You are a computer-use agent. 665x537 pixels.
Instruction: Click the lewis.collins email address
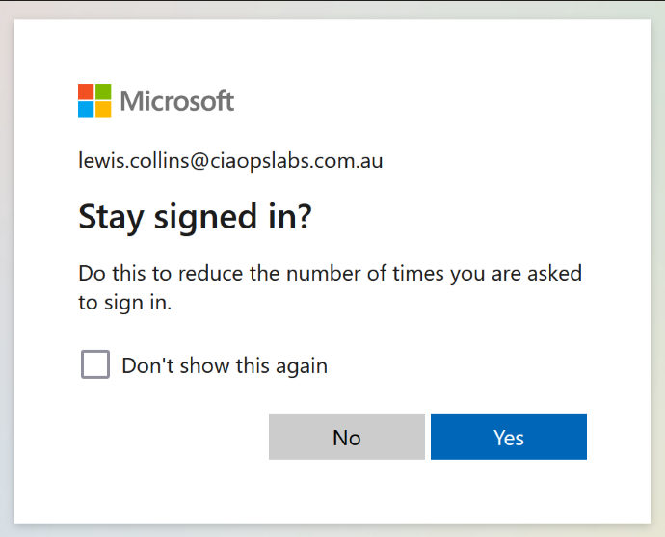pyautogui.click(x=230, y=161)
